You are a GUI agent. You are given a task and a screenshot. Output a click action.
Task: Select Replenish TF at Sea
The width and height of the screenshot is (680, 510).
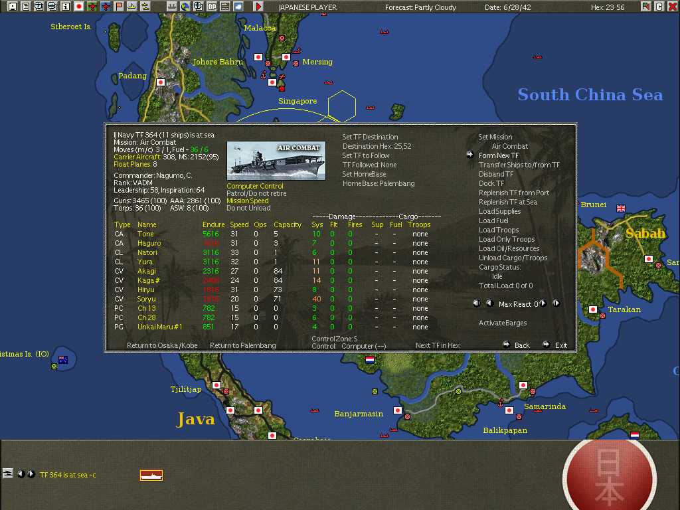pyautogui.click(x=508, y=202)
